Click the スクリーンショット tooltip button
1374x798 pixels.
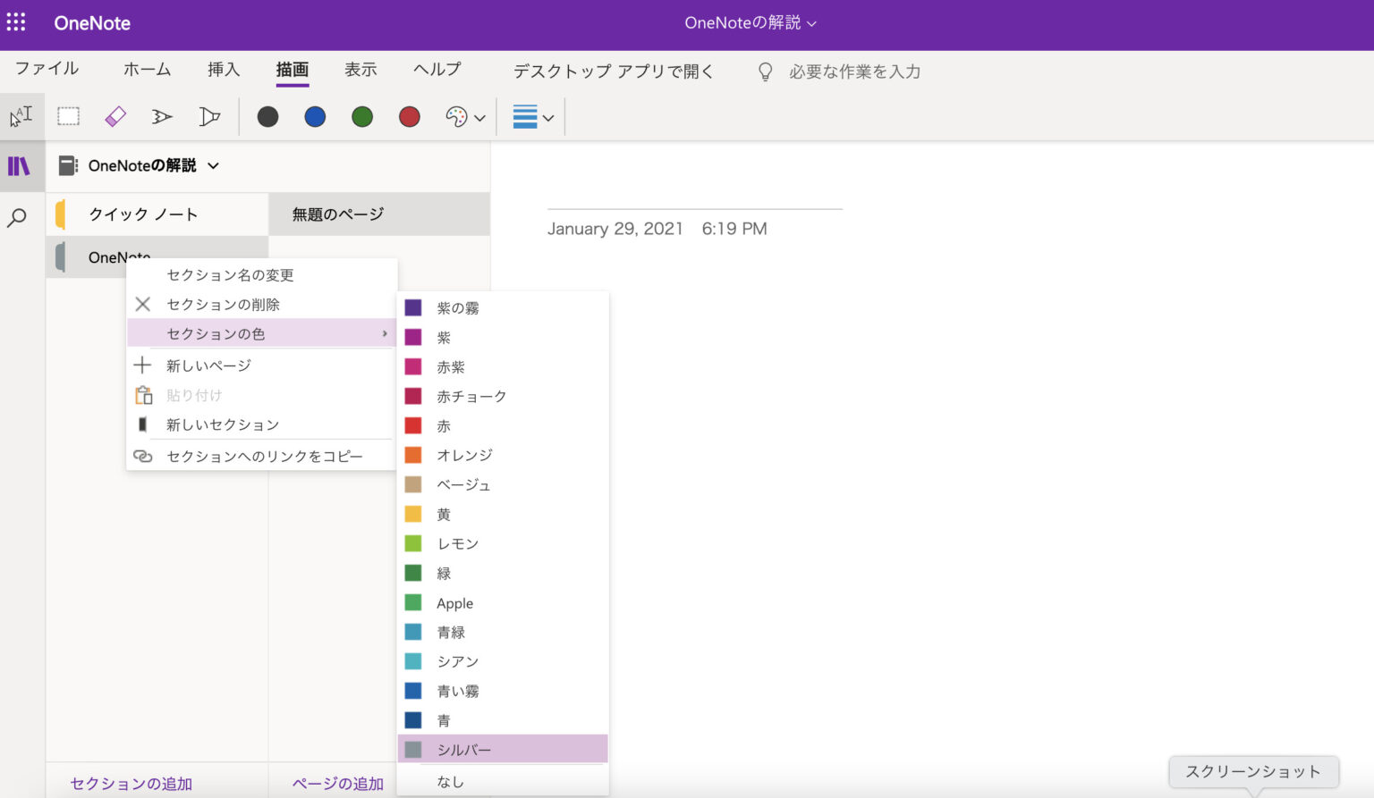click(x=1253, y=772)
